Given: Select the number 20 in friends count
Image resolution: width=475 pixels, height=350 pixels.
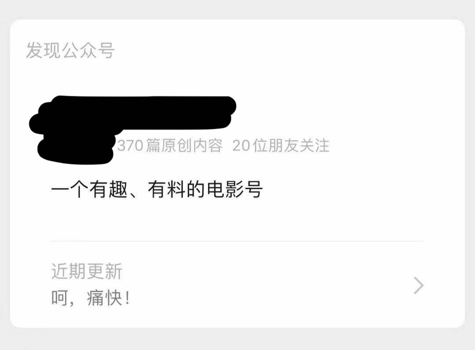Looking at the screenshot, I should [x=241, y=146].
